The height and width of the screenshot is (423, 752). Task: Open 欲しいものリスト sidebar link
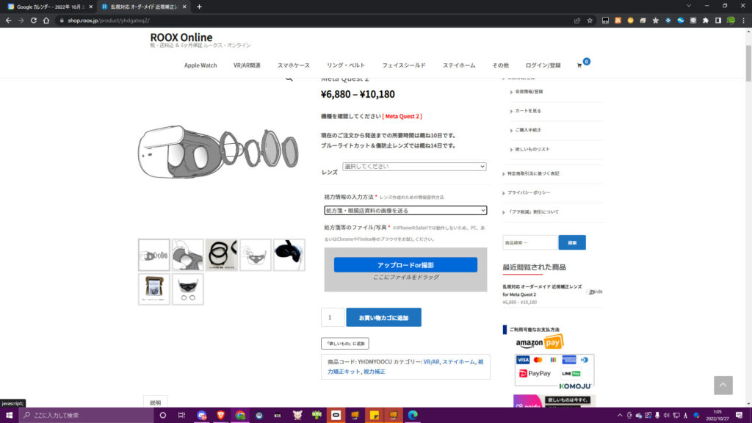(532, 149)
